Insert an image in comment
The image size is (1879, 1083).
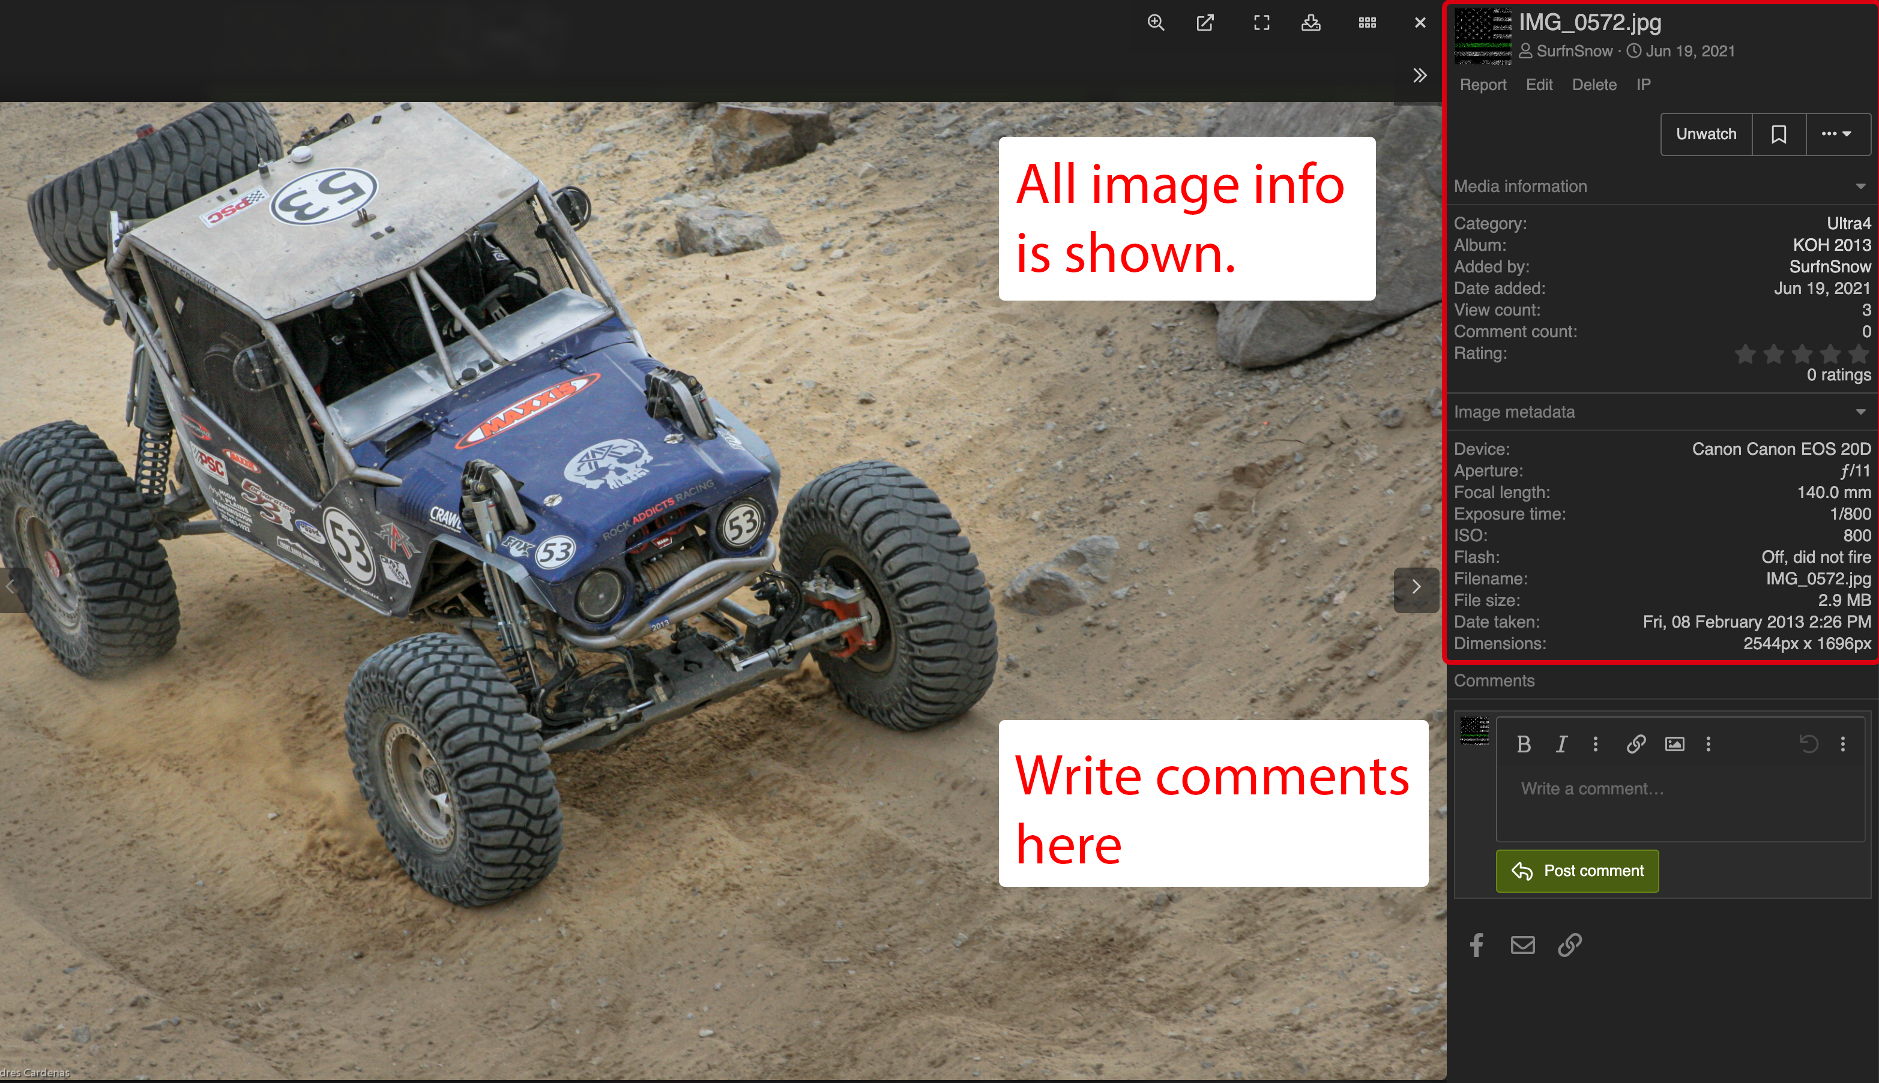pyautogui.click(x=1674, y=744)
